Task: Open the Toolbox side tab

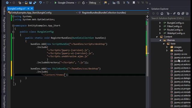Action: pos(4,11)
